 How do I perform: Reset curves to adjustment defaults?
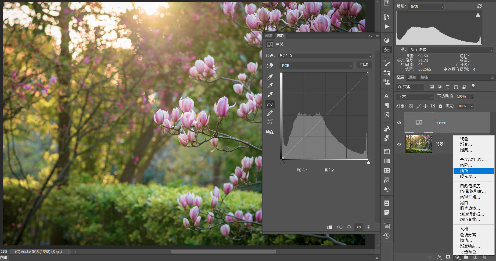(x=349, y=227)
